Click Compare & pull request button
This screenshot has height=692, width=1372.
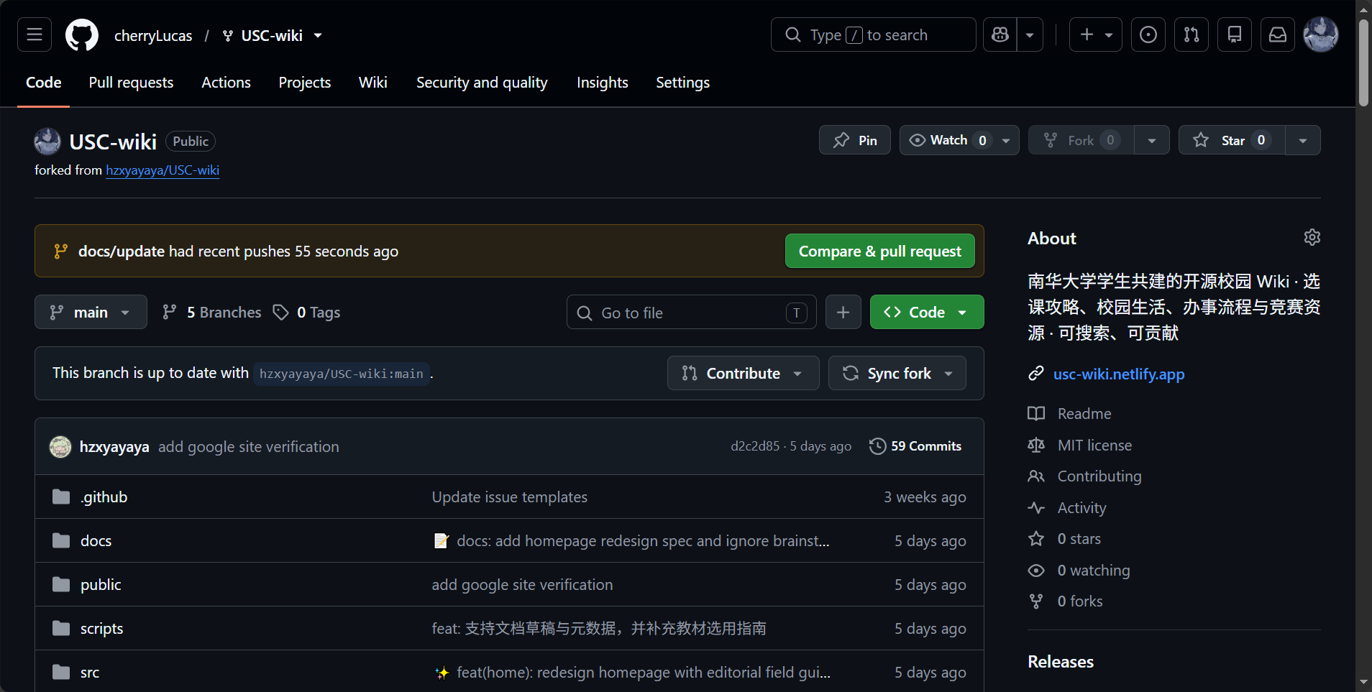click(x=880, y=251)
